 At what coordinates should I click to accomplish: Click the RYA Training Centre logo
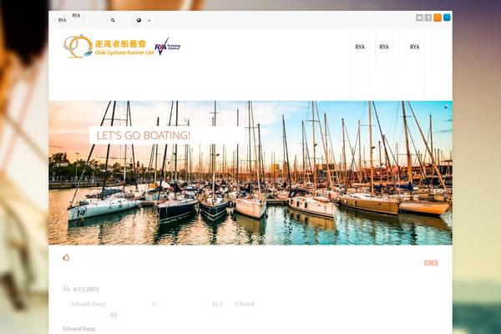click(x=168, y=47)
